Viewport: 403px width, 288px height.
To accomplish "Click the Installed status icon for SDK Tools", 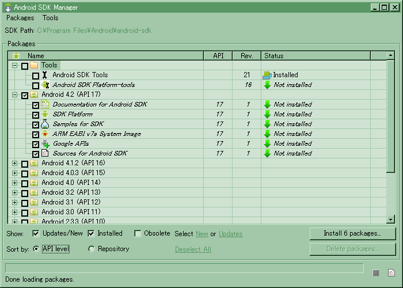I will (267, 75).
